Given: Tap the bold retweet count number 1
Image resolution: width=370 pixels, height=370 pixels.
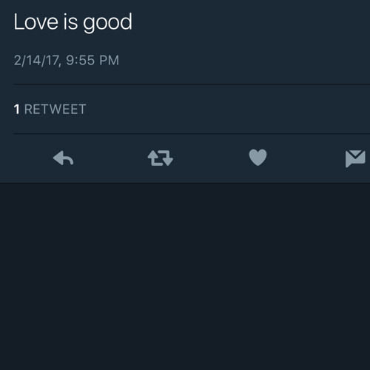Looking at the screenshot, I should click(16, 109).
